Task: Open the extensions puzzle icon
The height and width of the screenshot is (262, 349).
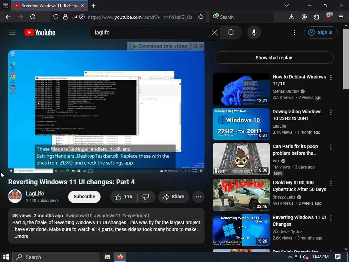Action: click(316, 17)
